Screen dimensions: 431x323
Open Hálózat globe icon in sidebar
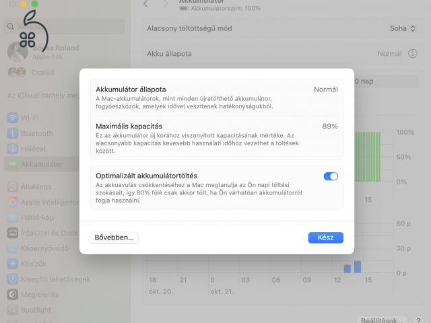[x=13, y=149]
